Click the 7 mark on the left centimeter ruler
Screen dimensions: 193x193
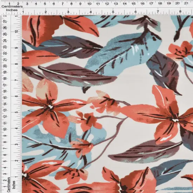[5, 148]
